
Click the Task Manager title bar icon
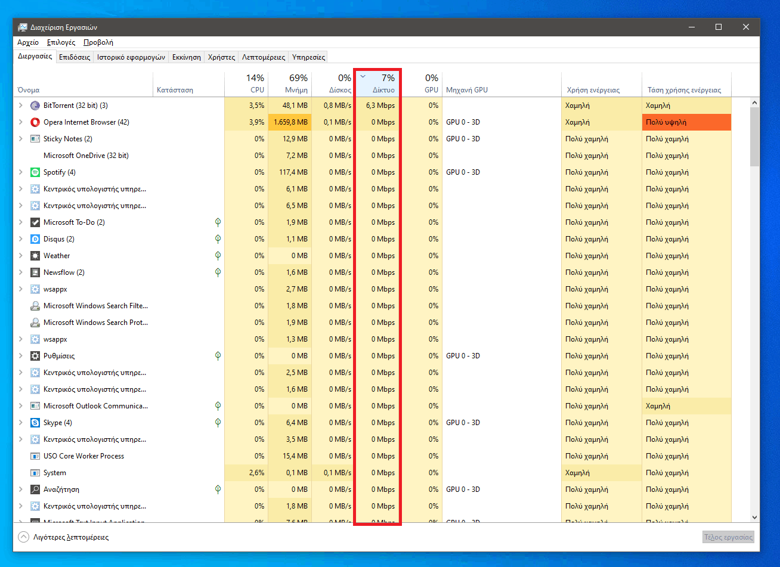pos(22,27)
